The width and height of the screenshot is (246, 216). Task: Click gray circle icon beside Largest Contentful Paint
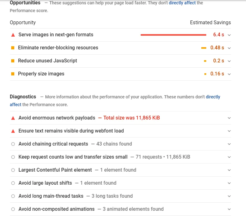(13, 170)
